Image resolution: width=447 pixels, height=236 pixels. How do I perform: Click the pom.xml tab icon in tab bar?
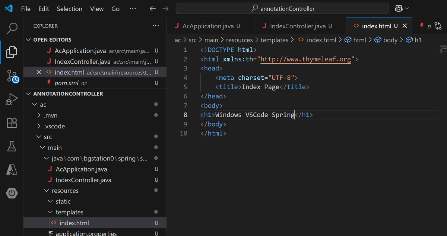[422, 26]
